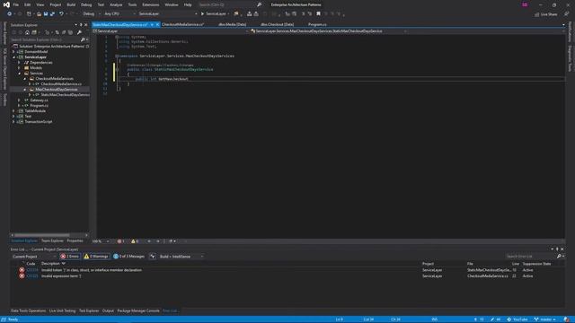Click the first error code link in Error List
The width and height of the screenshot is (575, 323).
32,270
